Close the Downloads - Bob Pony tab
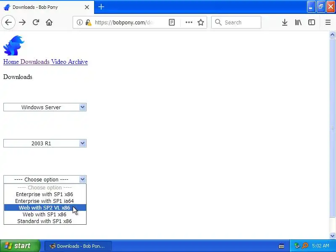Viewport: 336px width, 252px height. pyautogui.click(x=87, y=7)
